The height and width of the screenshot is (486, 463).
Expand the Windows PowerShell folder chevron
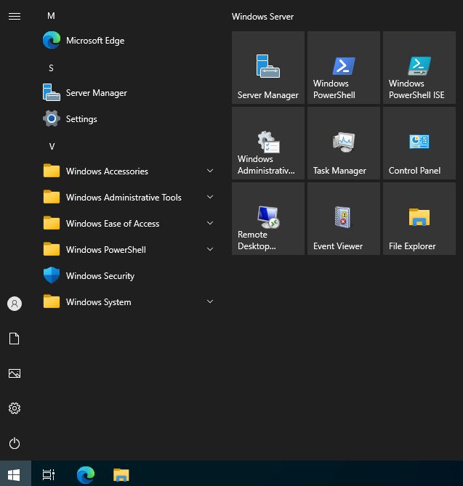click(210, 249)
